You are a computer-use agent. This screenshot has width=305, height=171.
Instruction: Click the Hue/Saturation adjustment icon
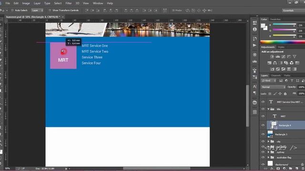269,63
